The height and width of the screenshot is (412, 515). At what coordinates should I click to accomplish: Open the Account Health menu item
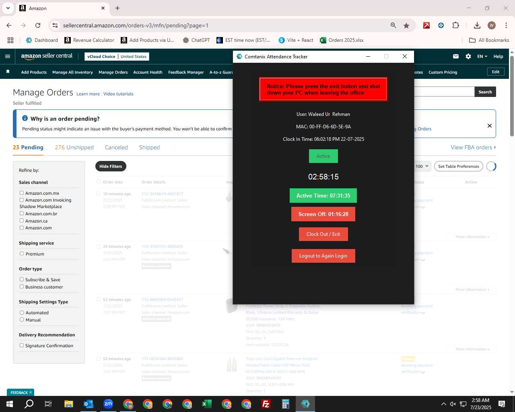pos(148,72)
